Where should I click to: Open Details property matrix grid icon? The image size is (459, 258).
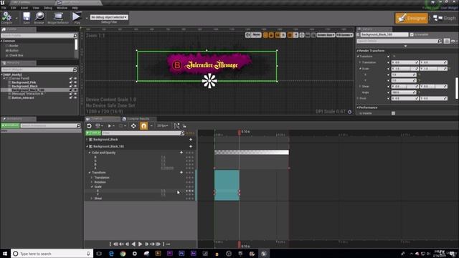pyautogui.click(x=446, y=42)
